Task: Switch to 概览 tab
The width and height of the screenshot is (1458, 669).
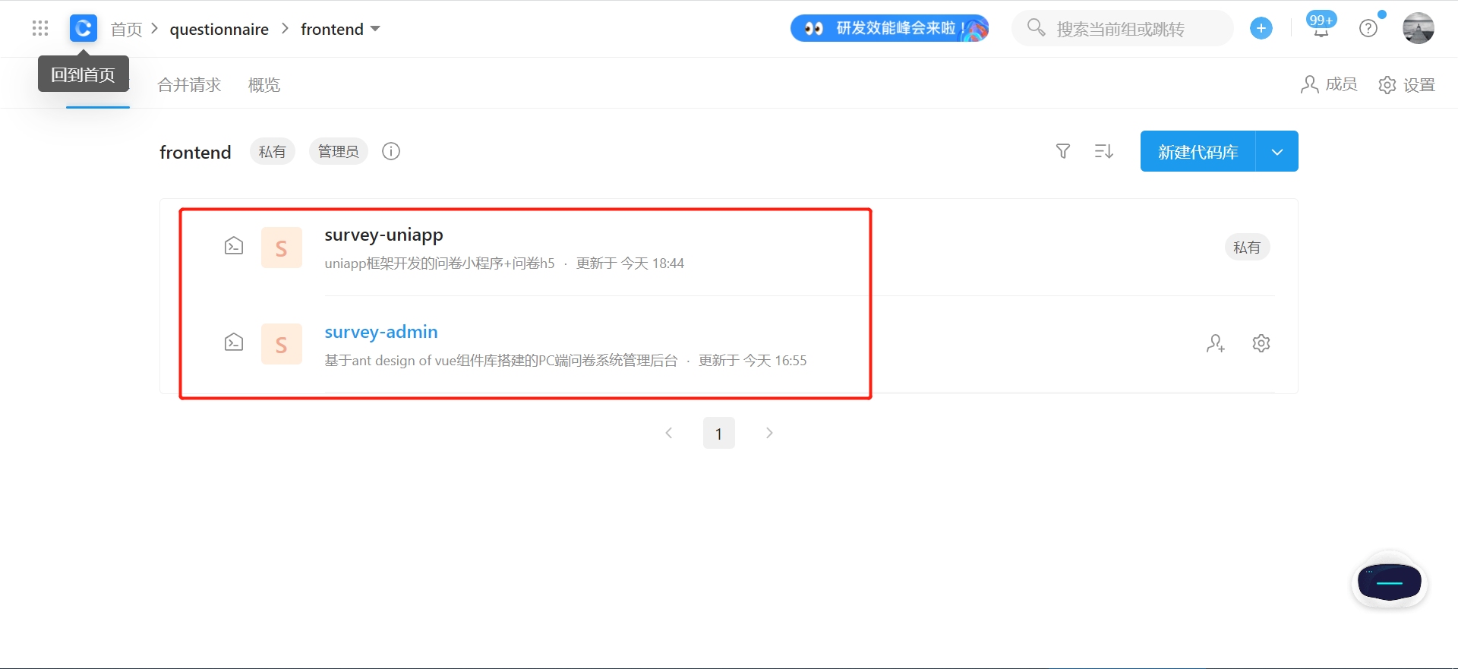Action: [x=264, y=85]
